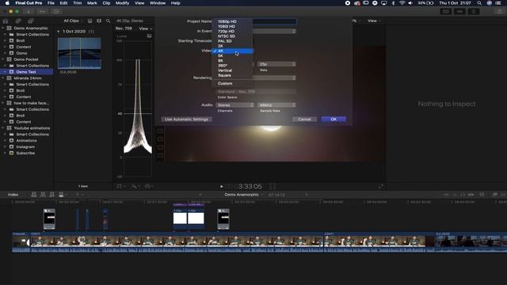Viewport: 507px width, 285px height.
Task: Click the browser search magnifier icon
Action: (x=108, y=21)
